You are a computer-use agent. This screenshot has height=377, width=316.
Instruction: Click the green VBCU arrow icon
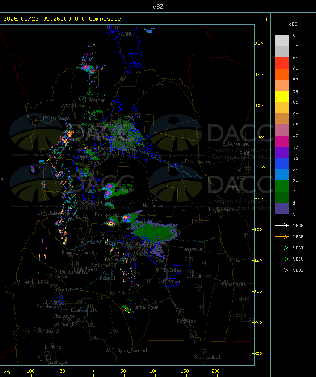(x=282, y=259)
